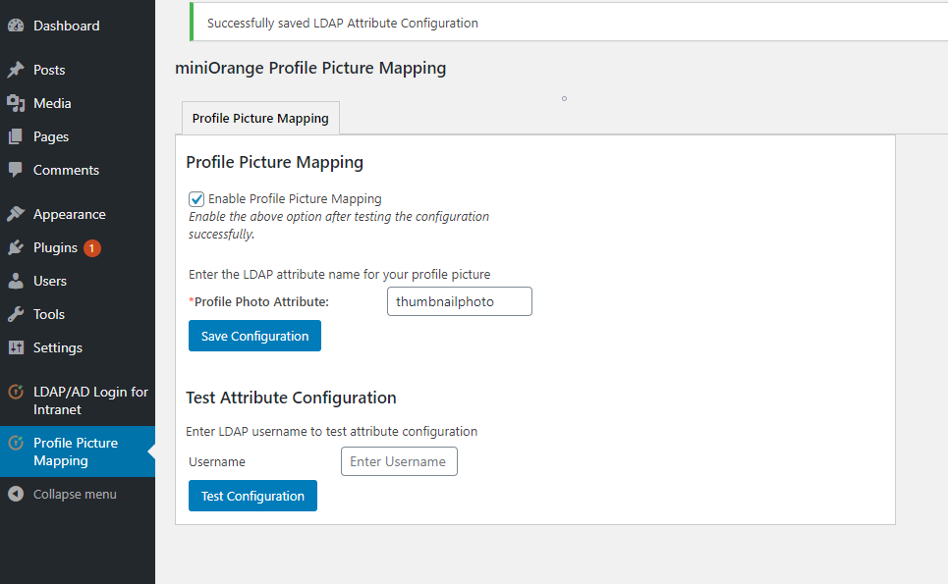Switch to the Profile Picture Mapping tab
Viewport: 948px width, 584px height.
pos(259,118)
